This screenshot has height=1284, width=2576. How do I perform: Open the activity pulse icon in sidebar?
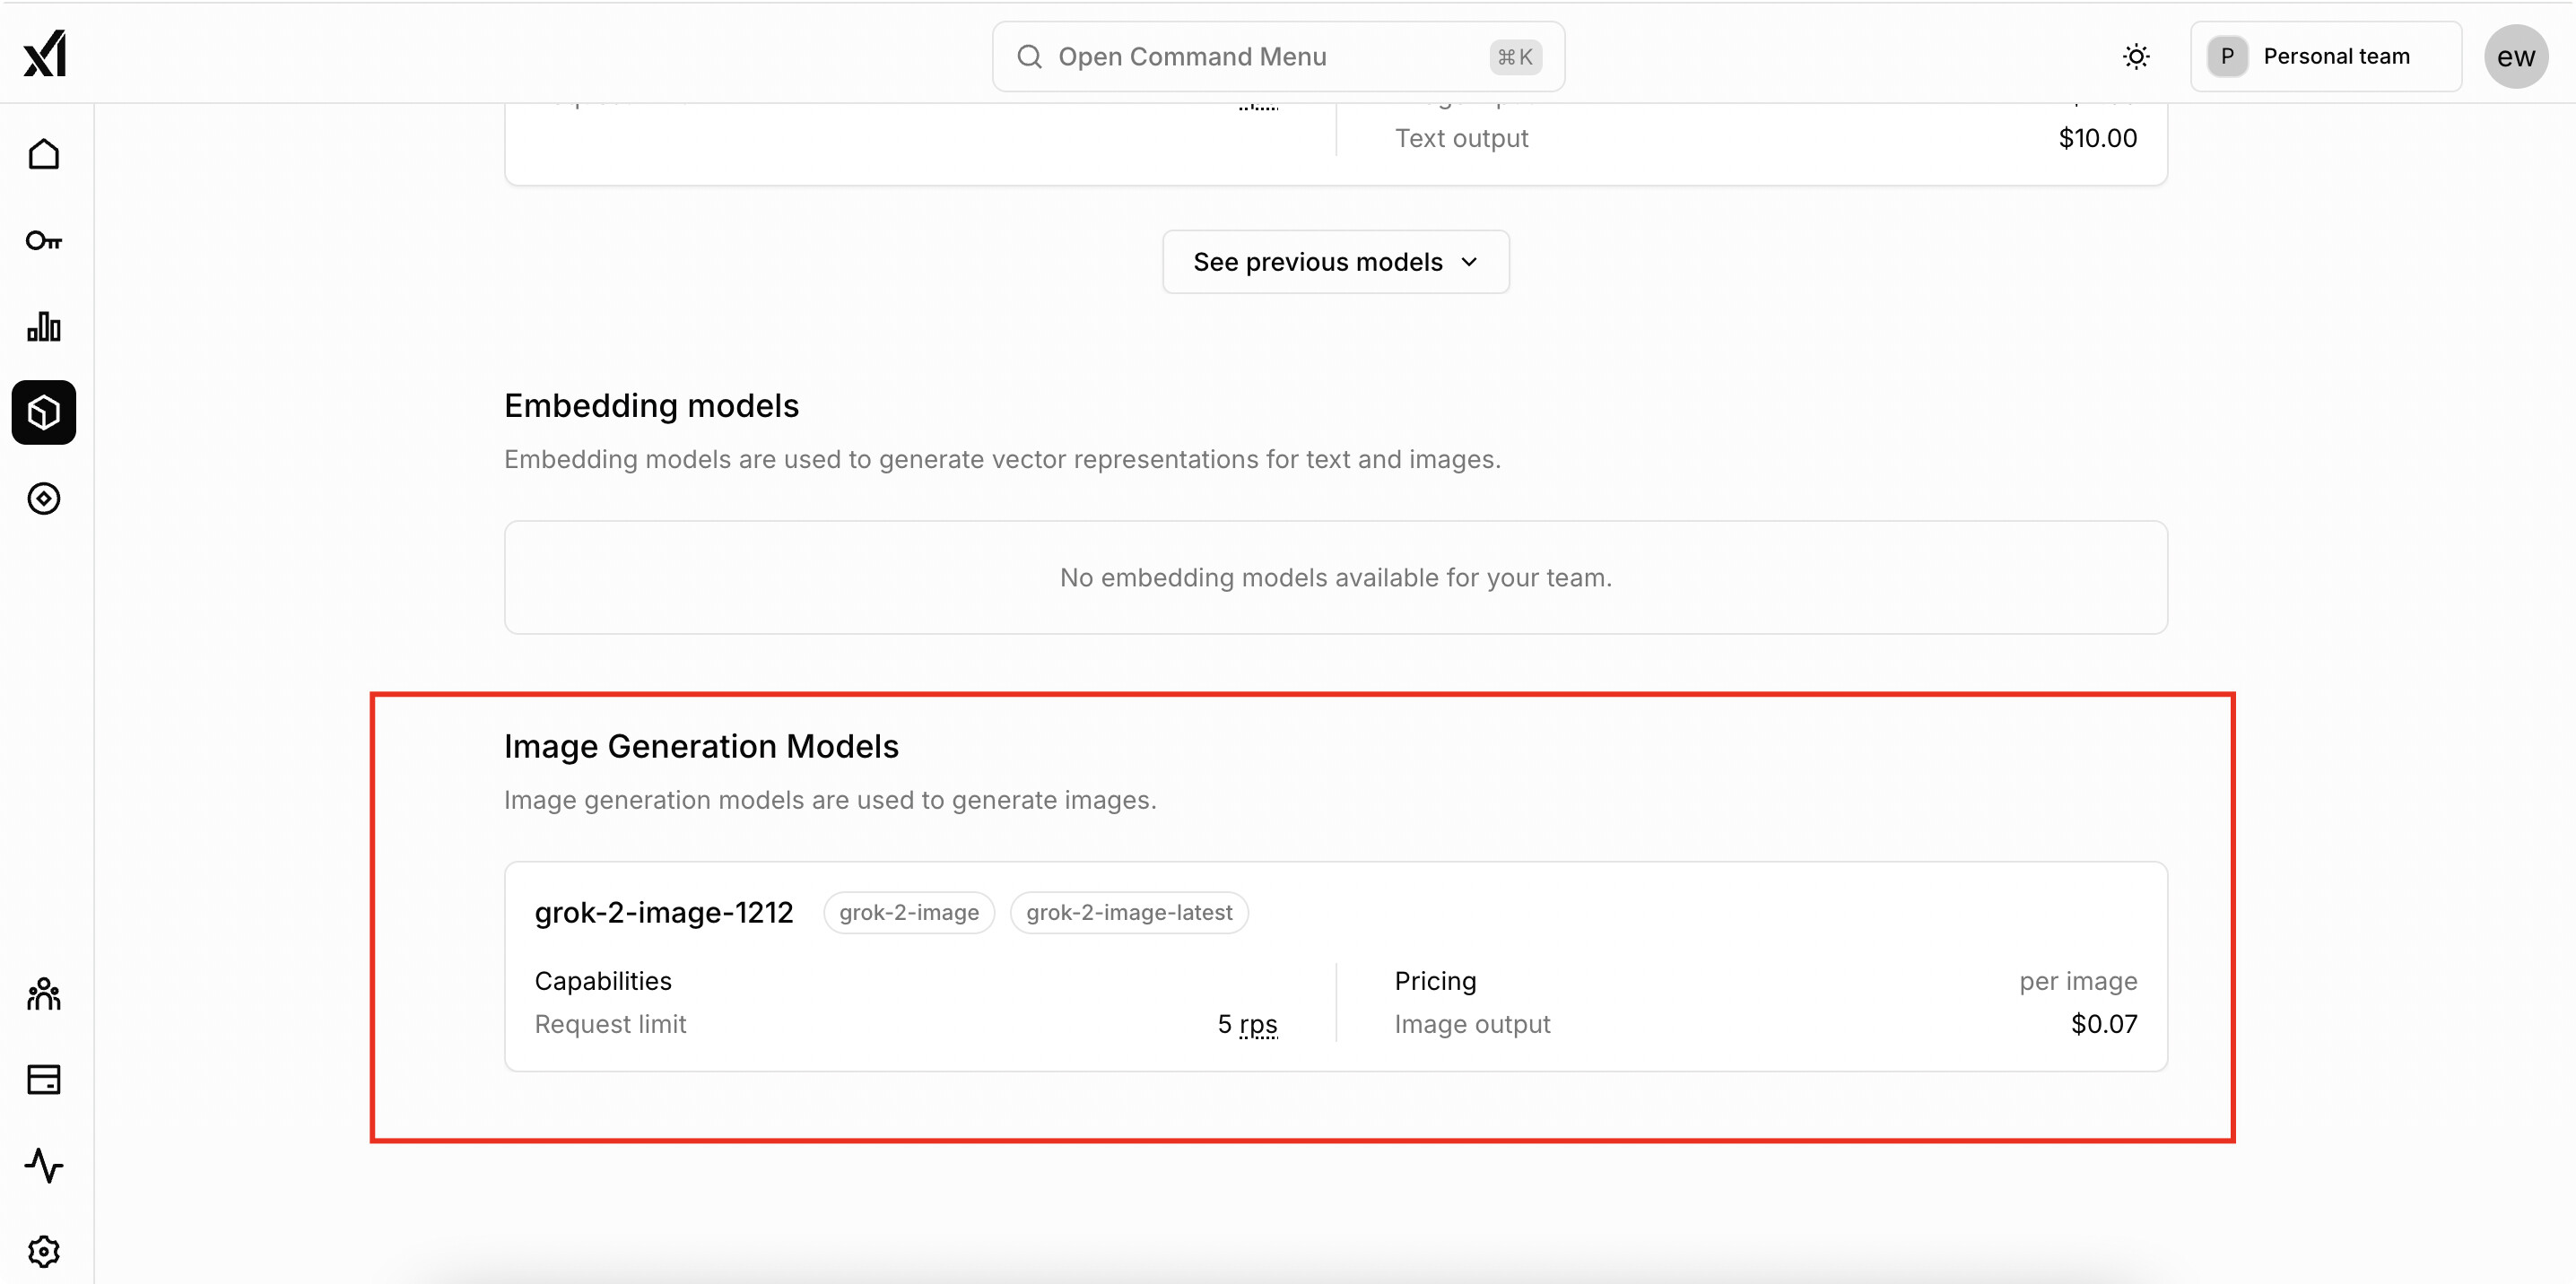44,1166
